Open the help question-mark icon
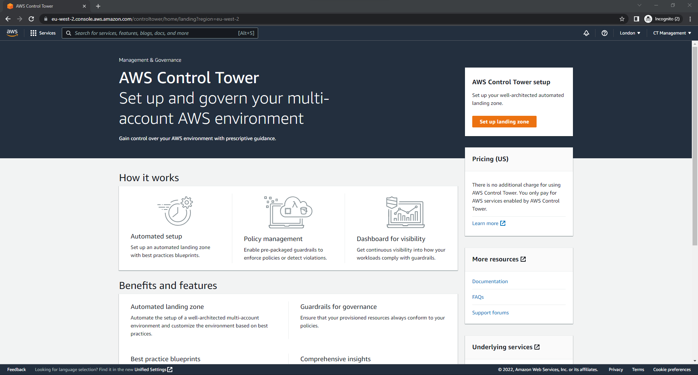 [605, 33]
